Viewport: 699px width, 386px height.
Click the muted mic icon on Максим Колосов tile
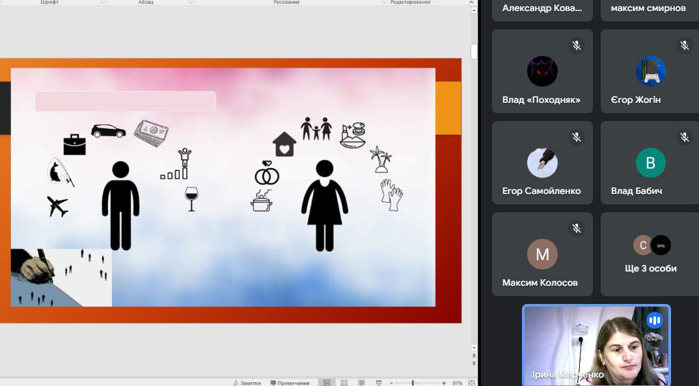tap(577, 228)
